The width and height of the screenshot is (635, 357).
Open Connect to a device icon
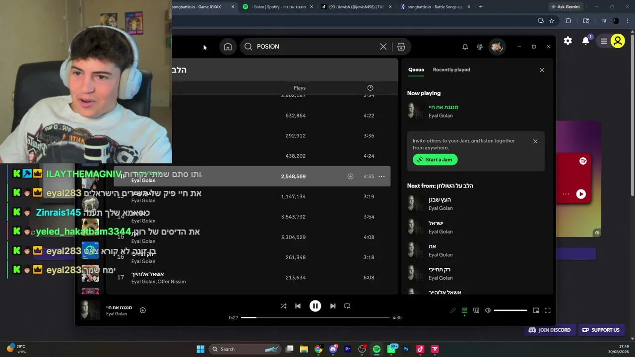click(476, 310)
